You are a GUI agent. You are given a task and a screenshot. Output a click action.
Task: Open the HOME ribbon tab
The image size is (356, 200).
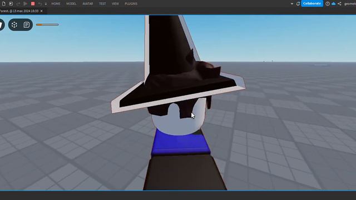click(x=56, y=4)
